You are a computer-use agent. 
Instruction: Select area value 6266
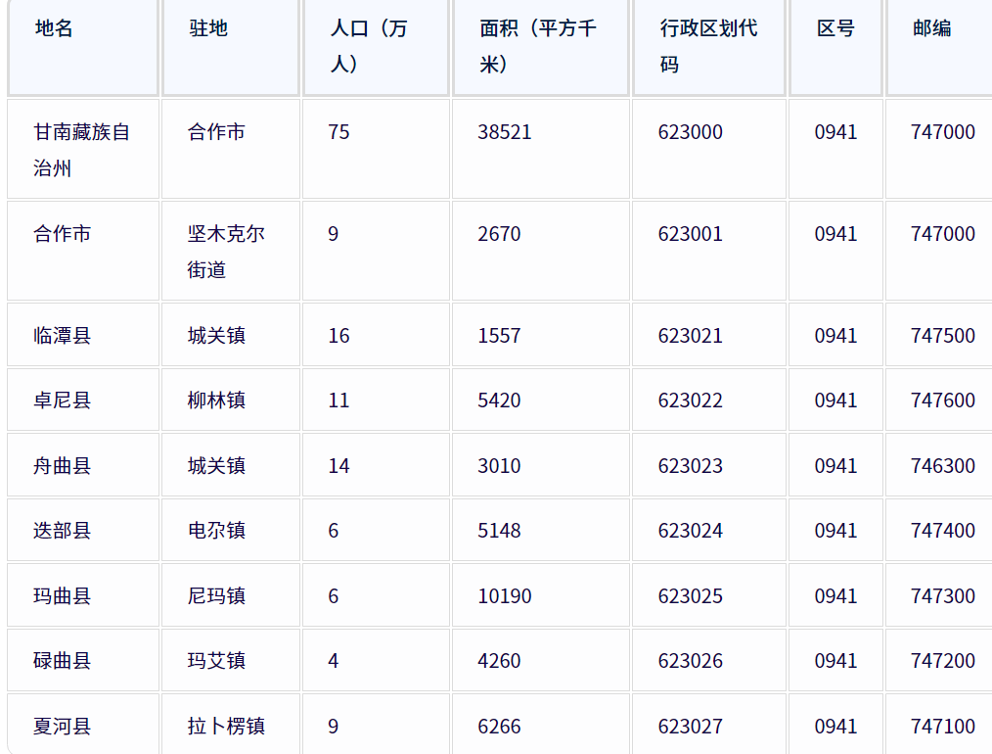(x=499, y=726)
